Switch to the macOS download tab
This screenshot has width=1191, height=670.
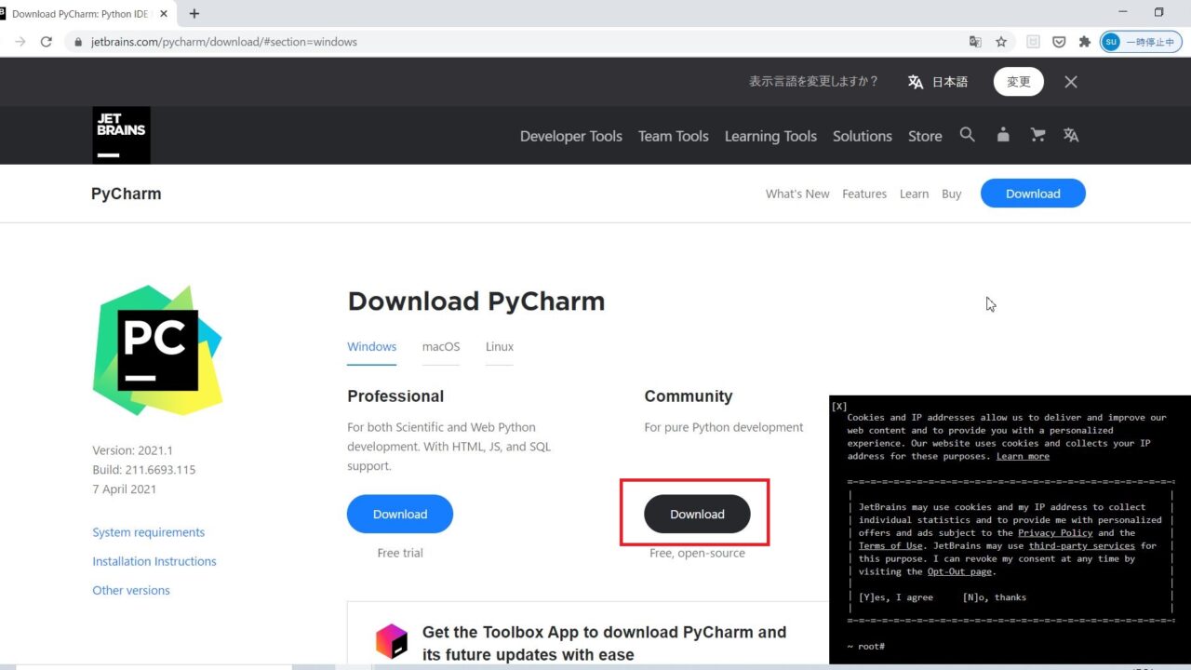pyautogui.click(x=440, y=346)
